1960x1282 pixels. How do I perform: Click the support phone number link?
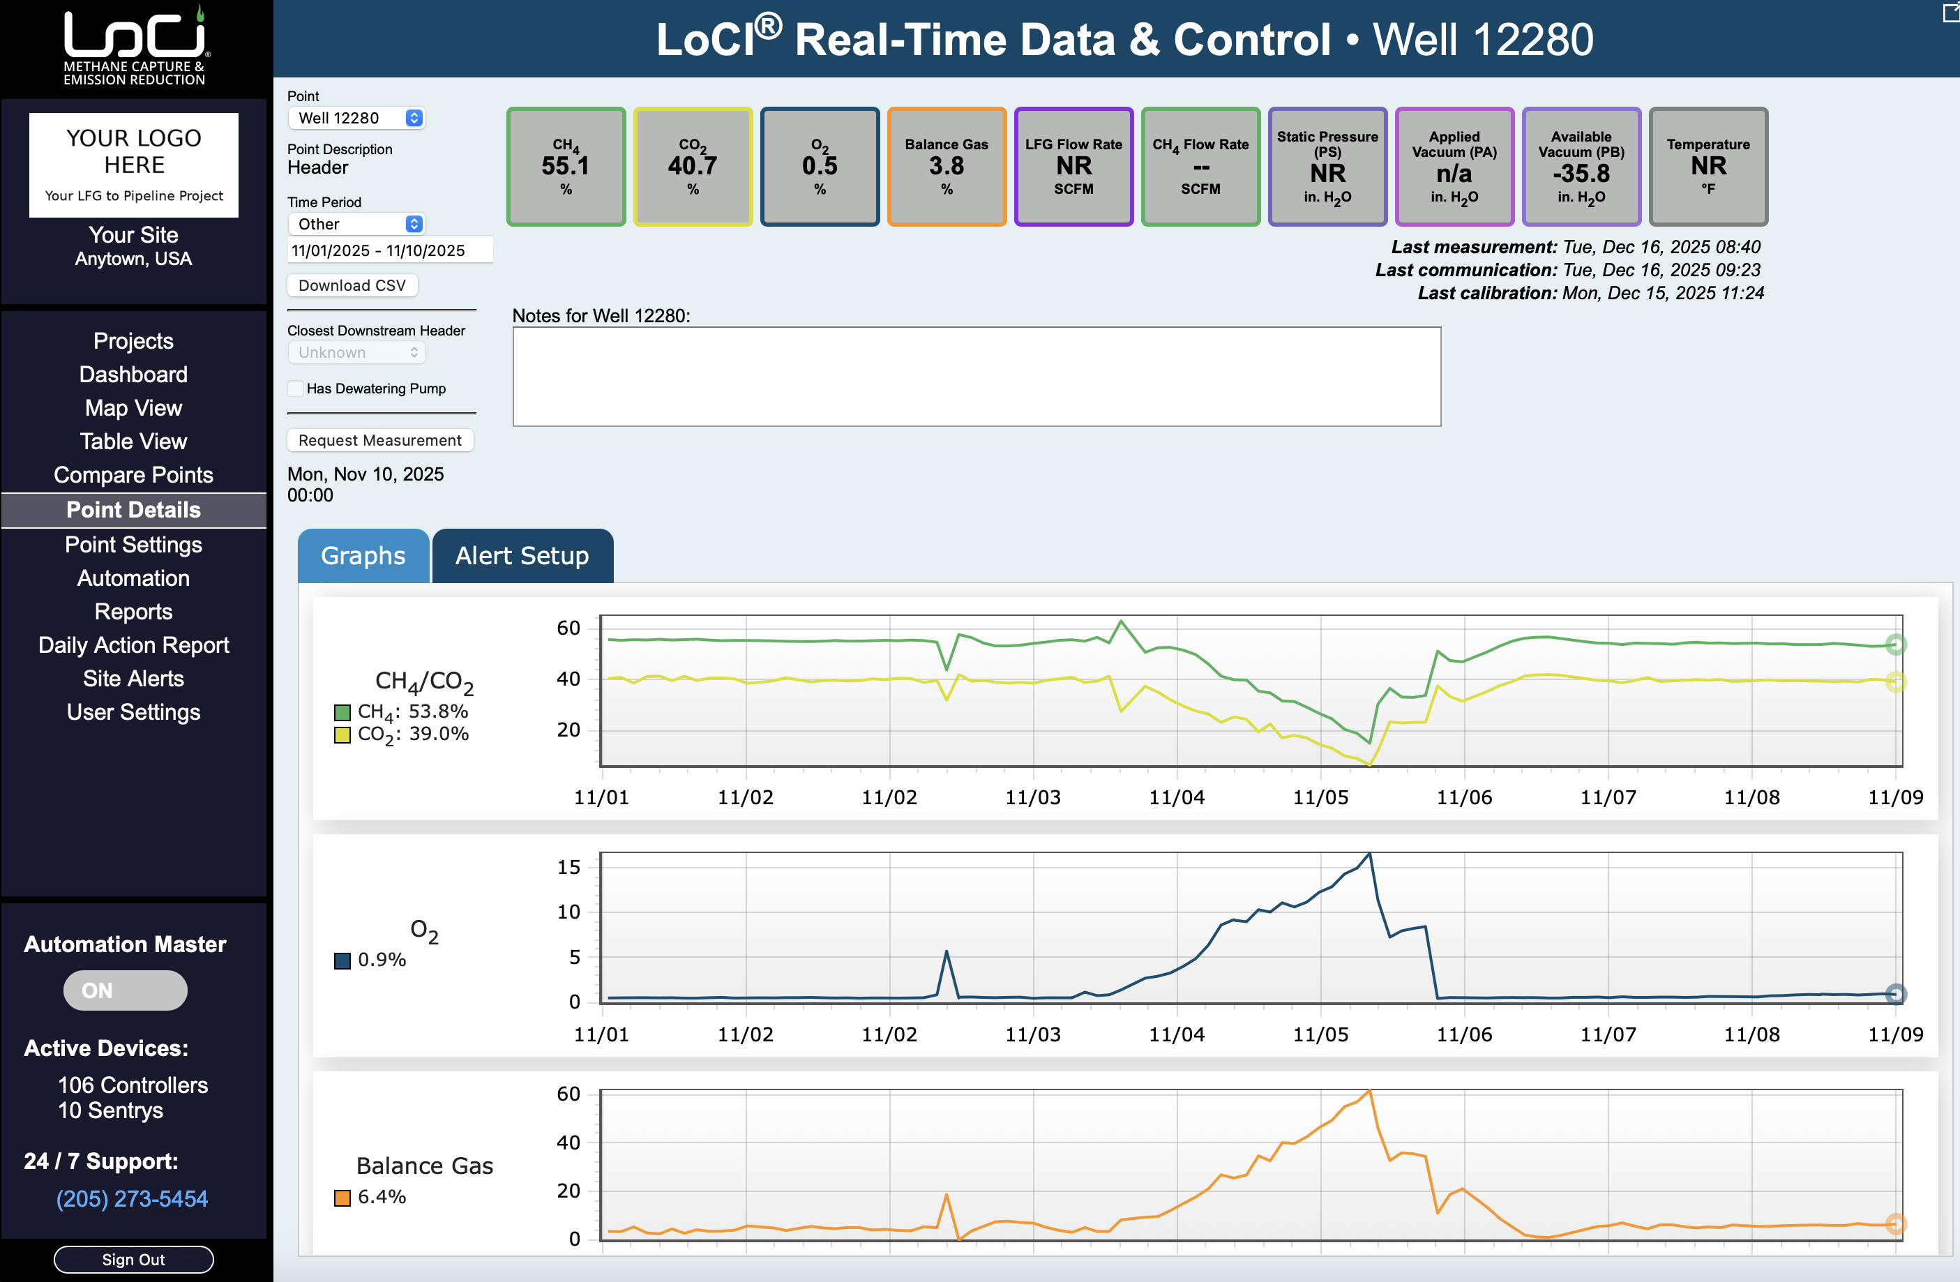click(132, 1198)
